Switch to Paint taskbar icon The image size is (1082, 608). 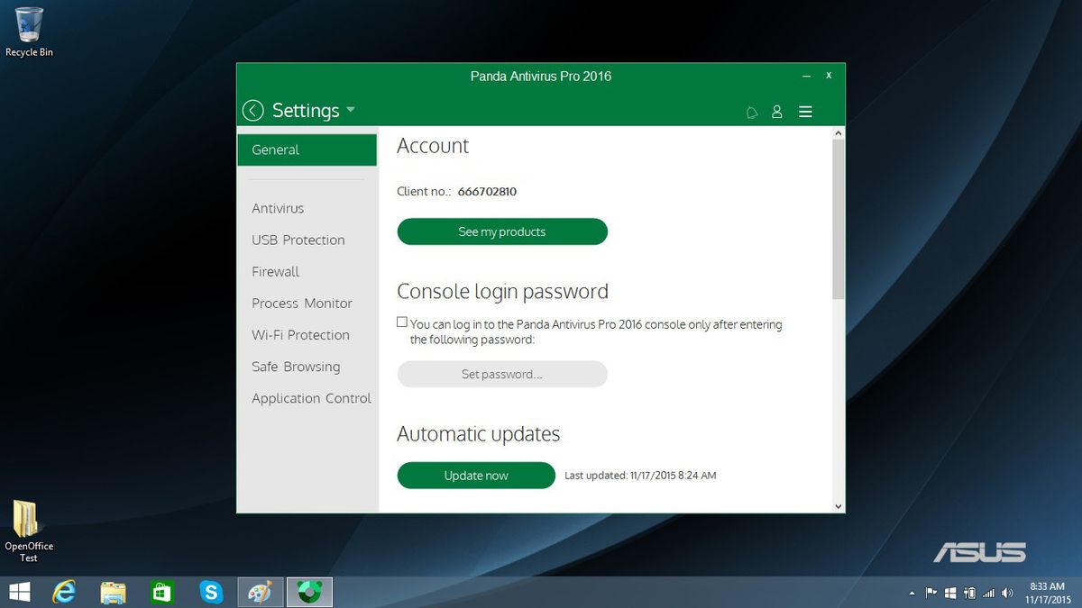pyautogui.click(x=261, y=592)
